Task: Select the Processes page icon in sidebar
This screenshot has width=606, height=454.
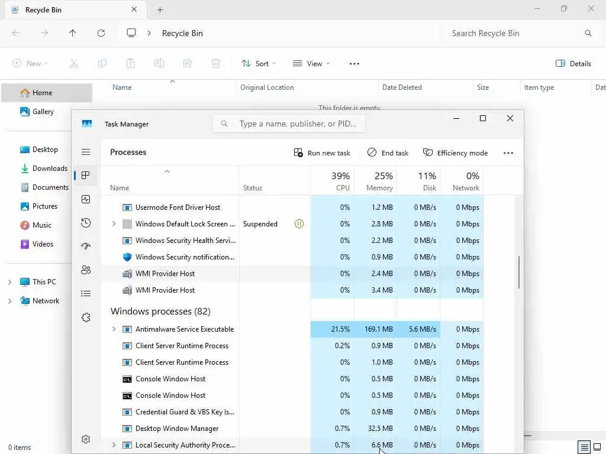Action: point(86,175)
